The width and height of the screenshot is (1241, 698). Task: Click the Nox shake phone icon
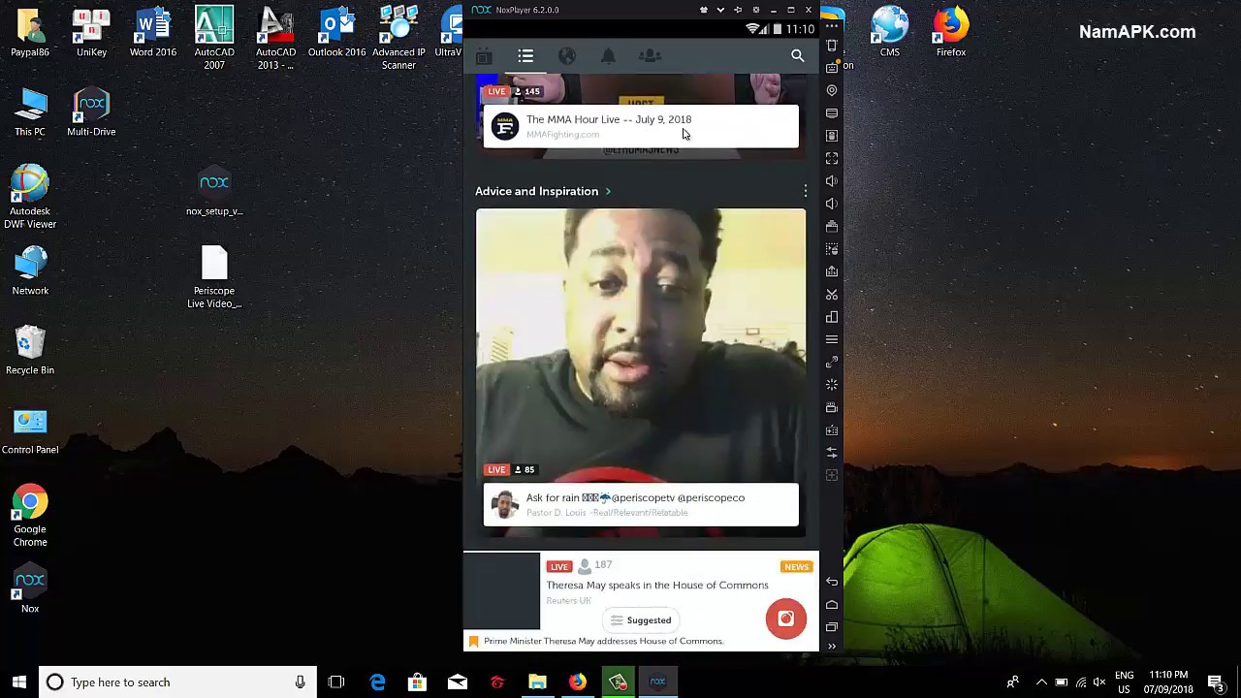click(x=832, y=46)
